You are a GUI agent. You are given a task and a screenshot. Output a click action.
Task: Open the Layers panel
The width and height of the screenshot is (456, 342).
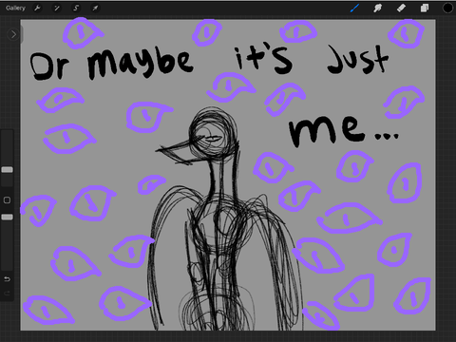425,9
